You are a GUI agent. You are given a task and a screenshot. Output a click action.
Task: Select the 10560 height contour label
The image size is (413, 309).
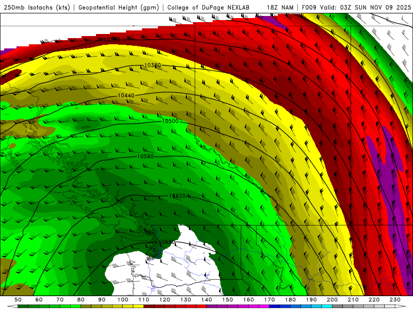click(146, 157)
